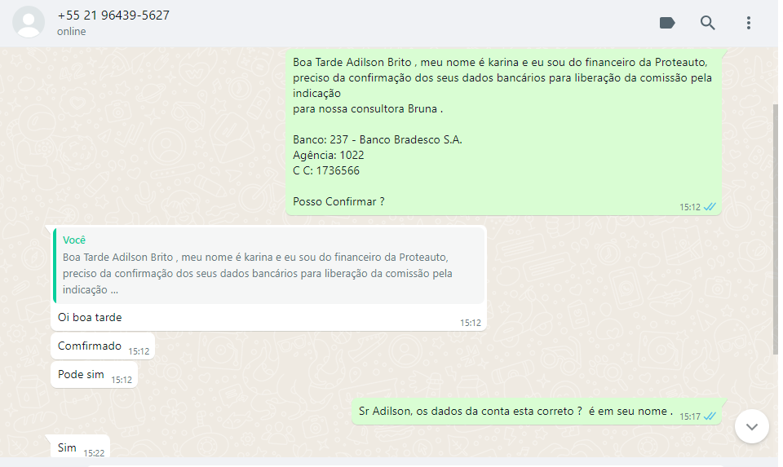
Task: Click the "Sr Adilson, os dados" sent message
Action: [515, 412]
